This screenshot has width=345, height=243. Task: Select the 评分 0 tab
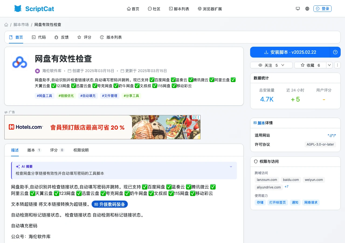(x=57, y=150)
